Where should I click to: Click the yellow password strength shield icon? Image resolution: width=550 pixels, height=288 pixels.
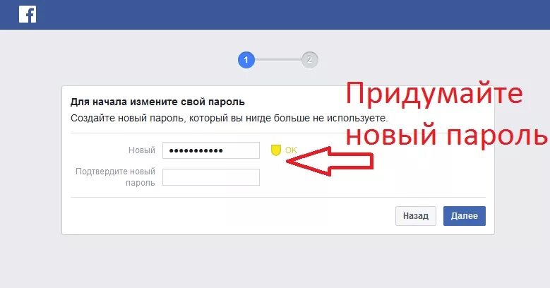point(276,150)
